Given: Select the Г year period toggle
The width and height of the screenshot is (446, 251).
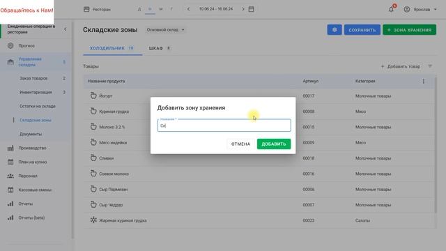Looking at the screenshot, I should point(171,9).
